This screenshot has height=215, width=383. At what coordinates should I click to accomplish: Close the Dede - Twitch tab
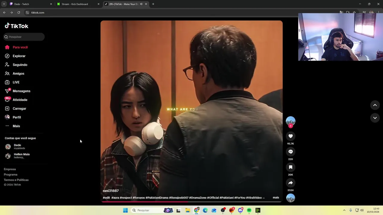tap(51, 4)
